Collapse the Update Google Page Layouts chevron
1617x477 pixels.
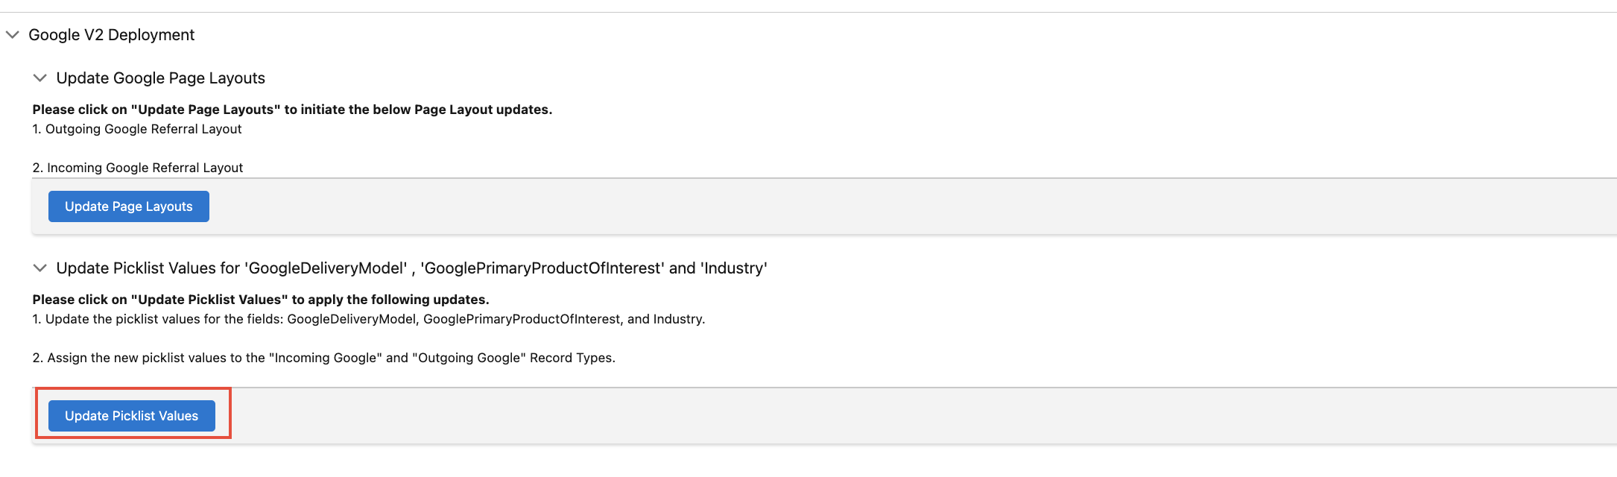(x=40, y=78)
